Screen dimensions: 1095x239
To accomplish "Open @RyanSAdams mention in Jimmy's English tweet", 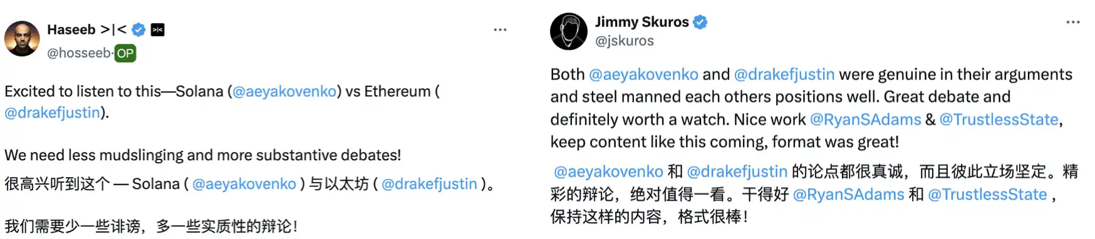I will pyautogui.click(x=866, y=119).
